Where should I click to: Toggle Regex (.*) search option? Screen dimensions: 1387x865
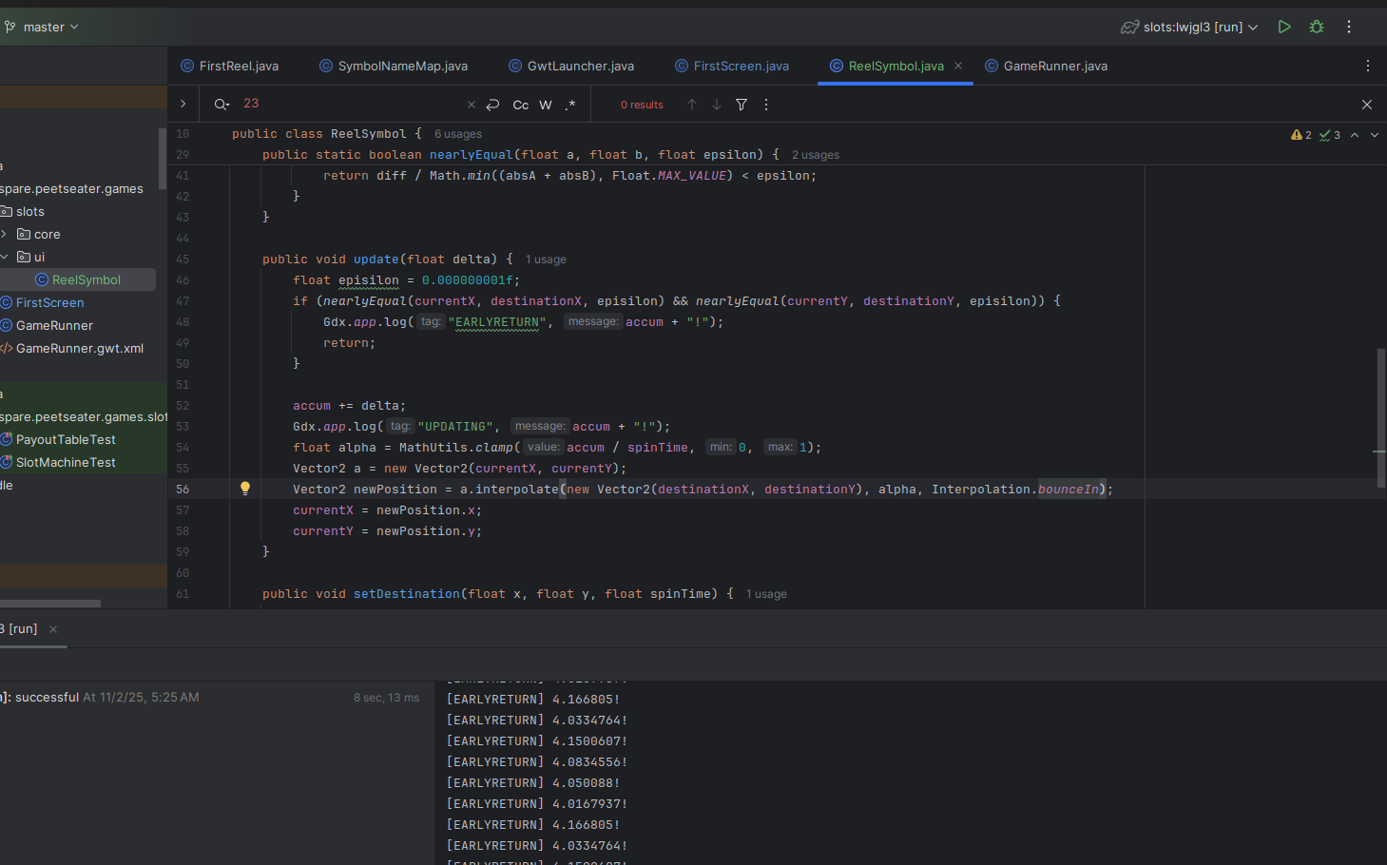pos(570,105)
